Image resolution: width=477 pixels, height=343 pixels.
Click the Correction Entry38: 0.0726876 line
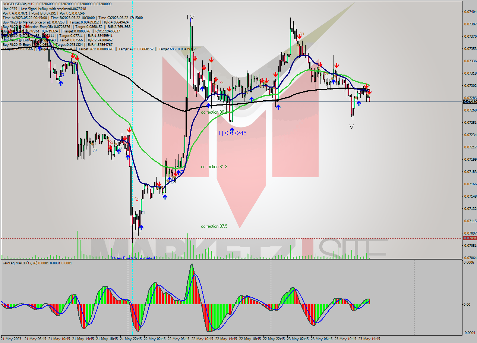coord(66,26)
